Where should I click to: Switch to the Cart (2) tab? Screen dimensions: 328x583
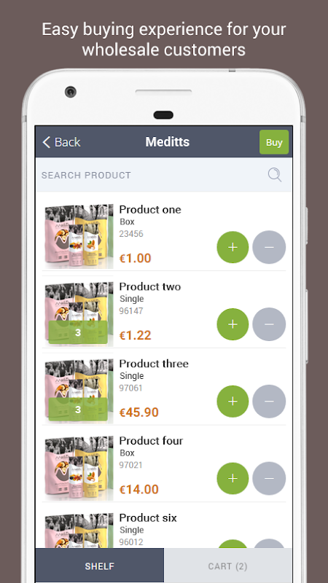227,566
